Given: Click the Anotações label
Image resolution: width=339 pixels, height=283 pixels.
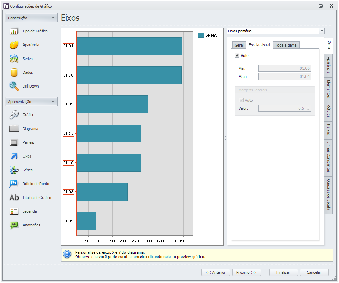Looking at the screenshot, I should click(x=31, y=225).
